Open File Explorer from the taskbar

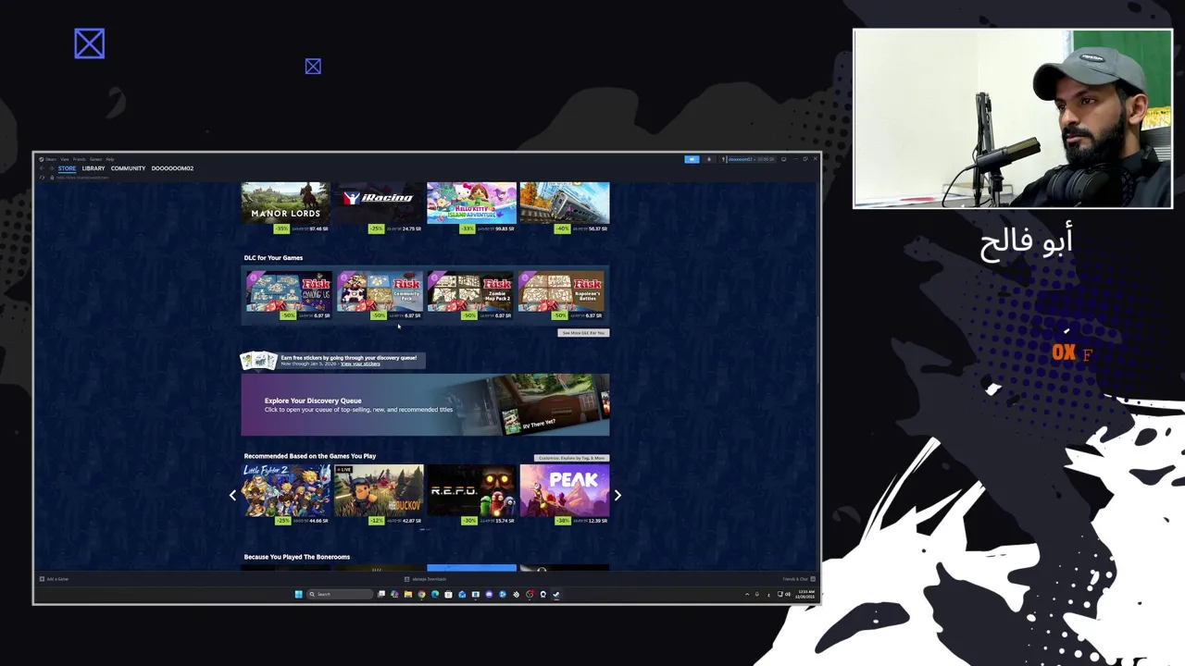click(x=407, y=594)
